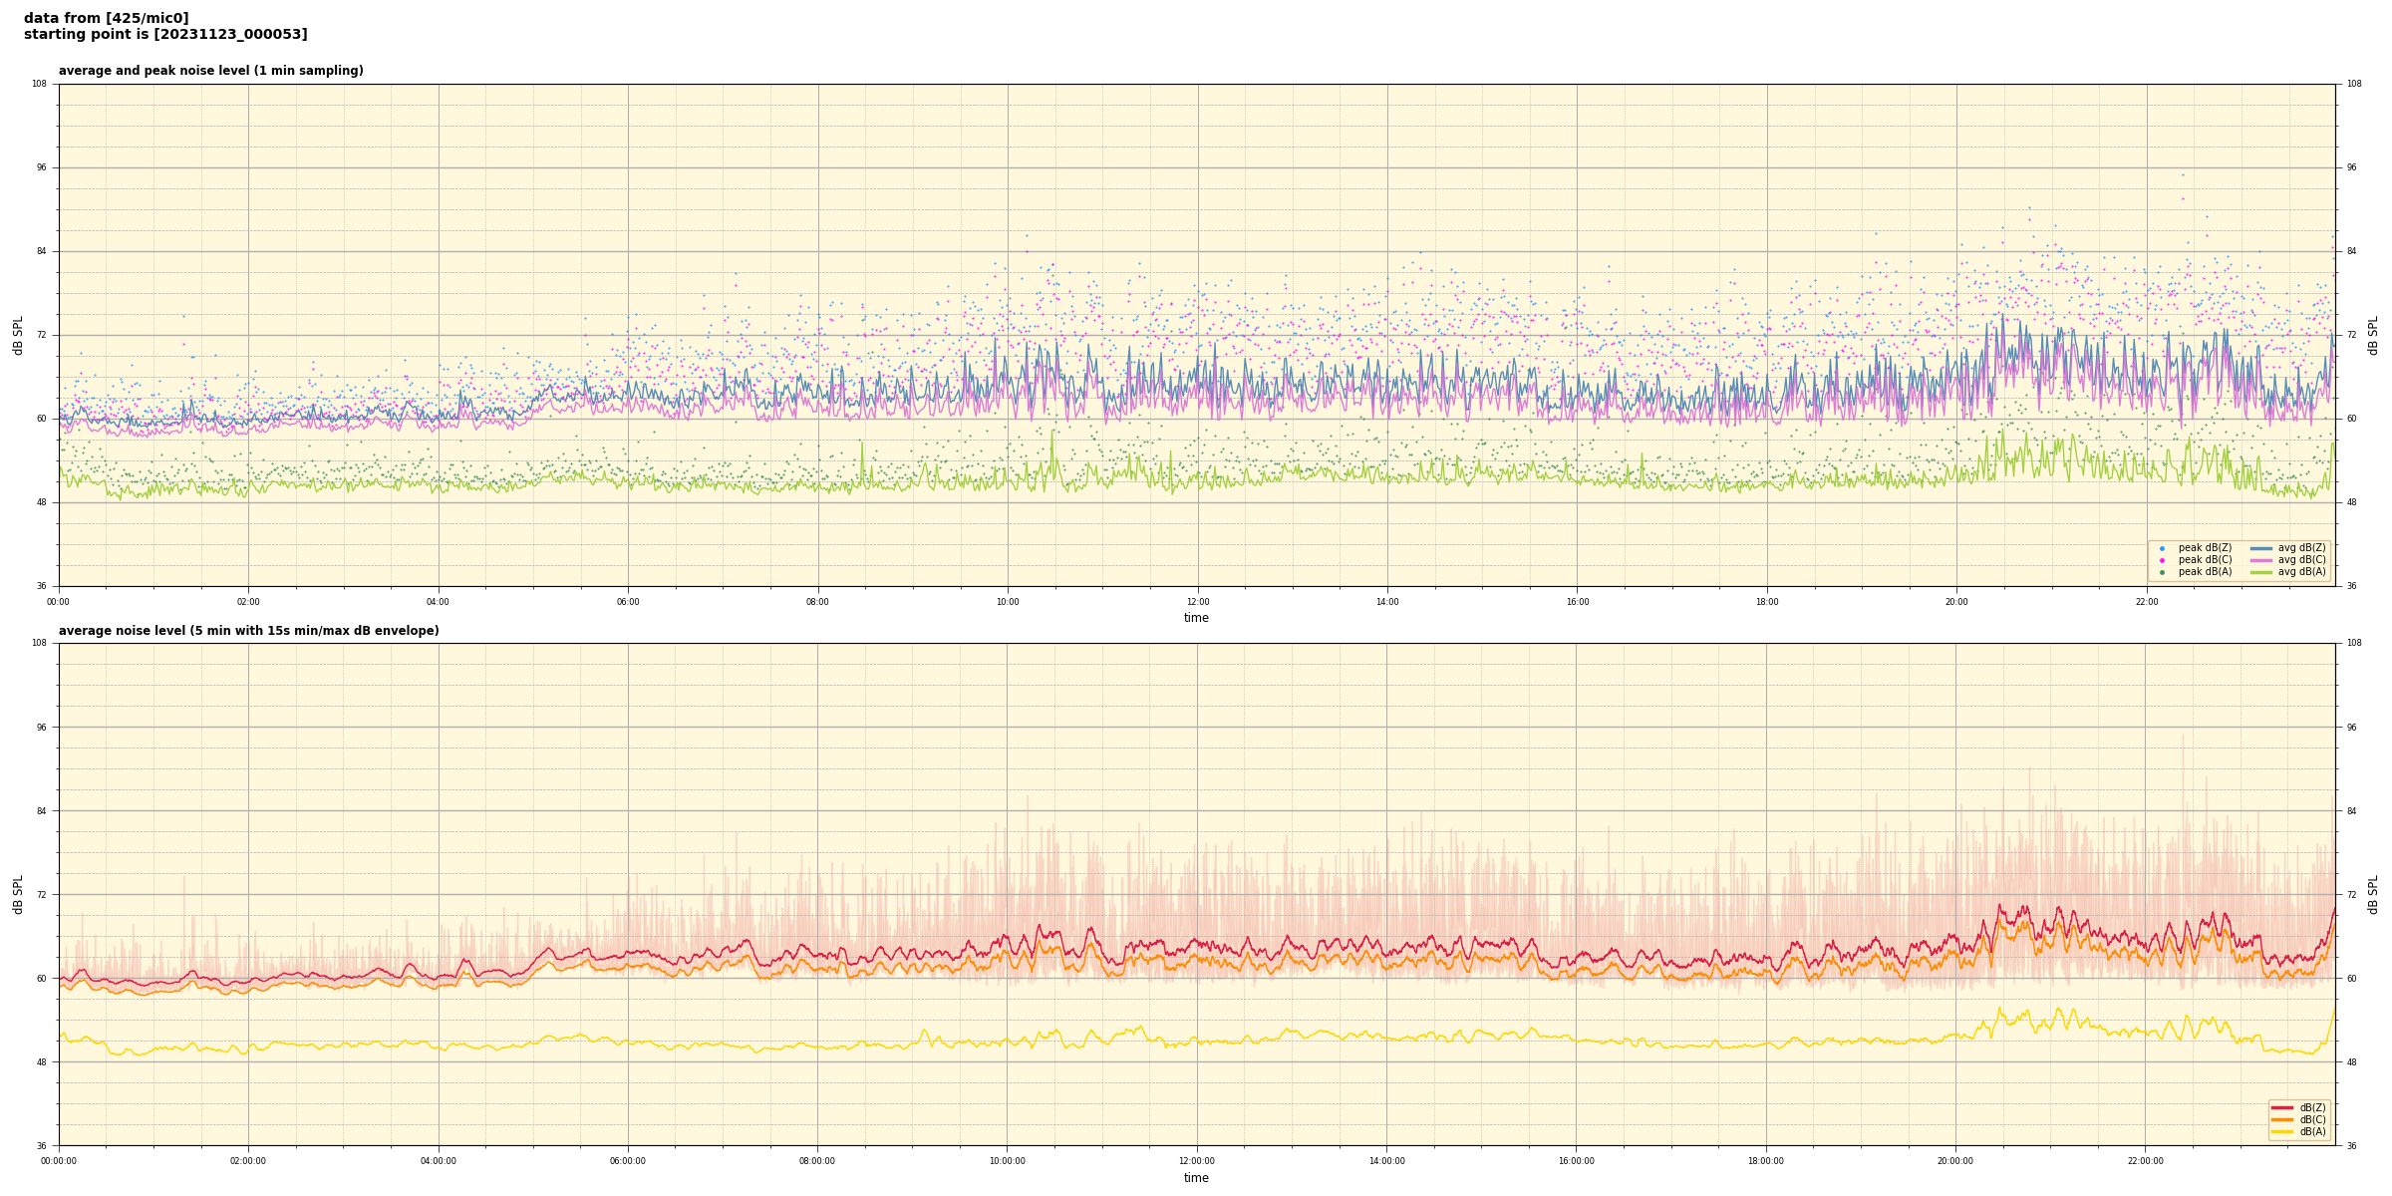The image size is (2392, 1196).
Task: Click the 'data from [425/mic0]' header text
Action: pyautogui.click(x=106, y=18)
